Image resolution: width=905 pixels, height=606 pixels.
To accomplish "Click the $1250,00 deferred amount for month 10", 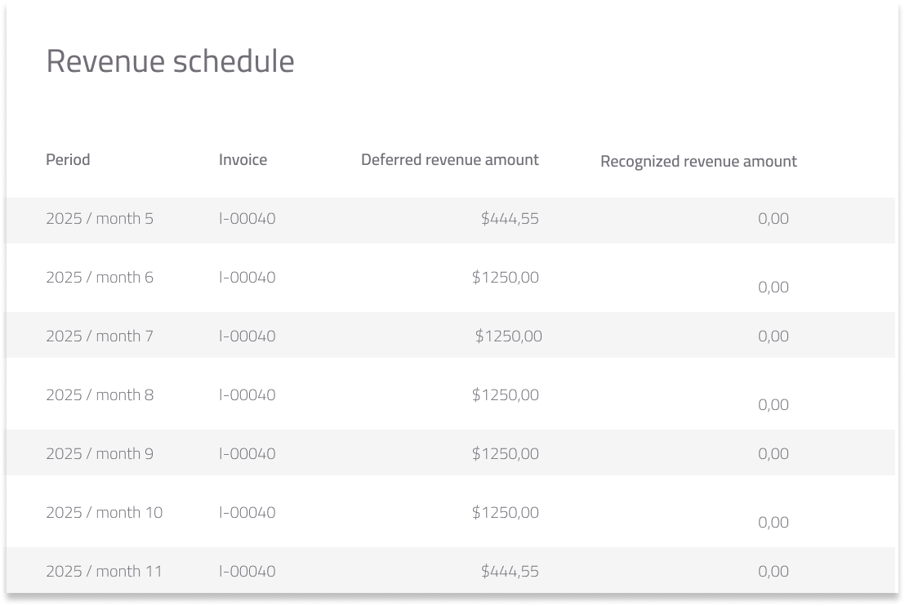I will [x=505, y=512].
